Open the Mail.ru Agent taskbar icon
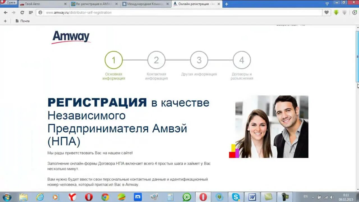 click(x=187, y=197)
